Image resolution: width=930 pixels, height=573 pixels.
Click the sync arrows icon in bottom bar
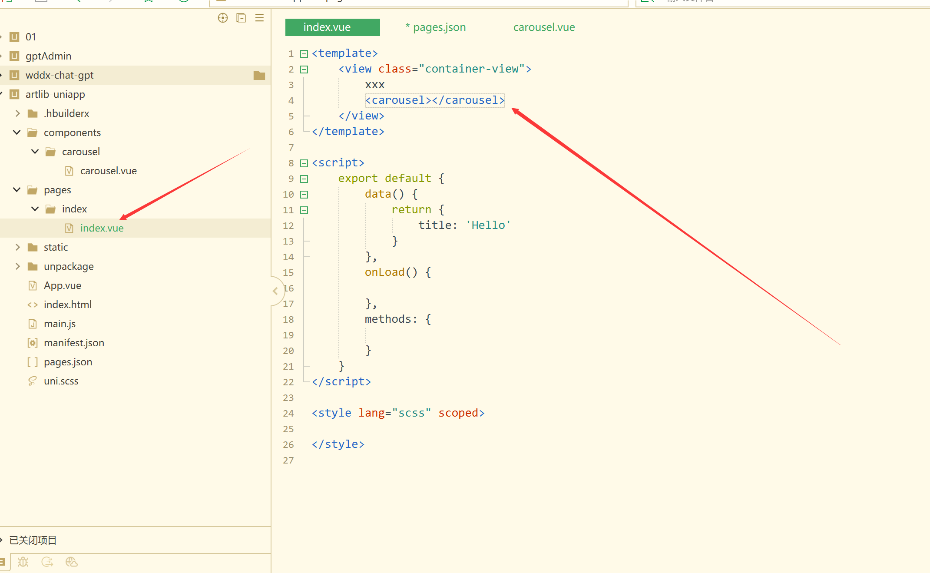[x=47, y=562]
